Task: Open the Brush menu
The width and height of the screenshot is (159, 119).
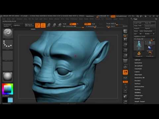Action: 9,19
